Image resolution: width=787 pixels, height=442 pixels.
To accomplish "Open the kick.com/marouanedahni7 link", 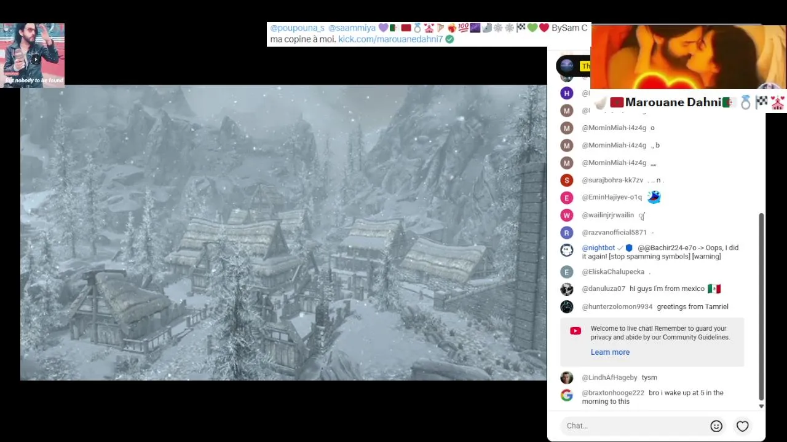I will click(x=390, y=39).
